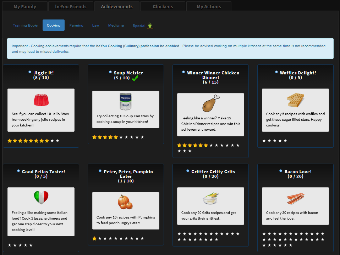Click the first gold star under Soup Meister
The width and height of the screenshot is (340, 255).
tap(94, 137)
